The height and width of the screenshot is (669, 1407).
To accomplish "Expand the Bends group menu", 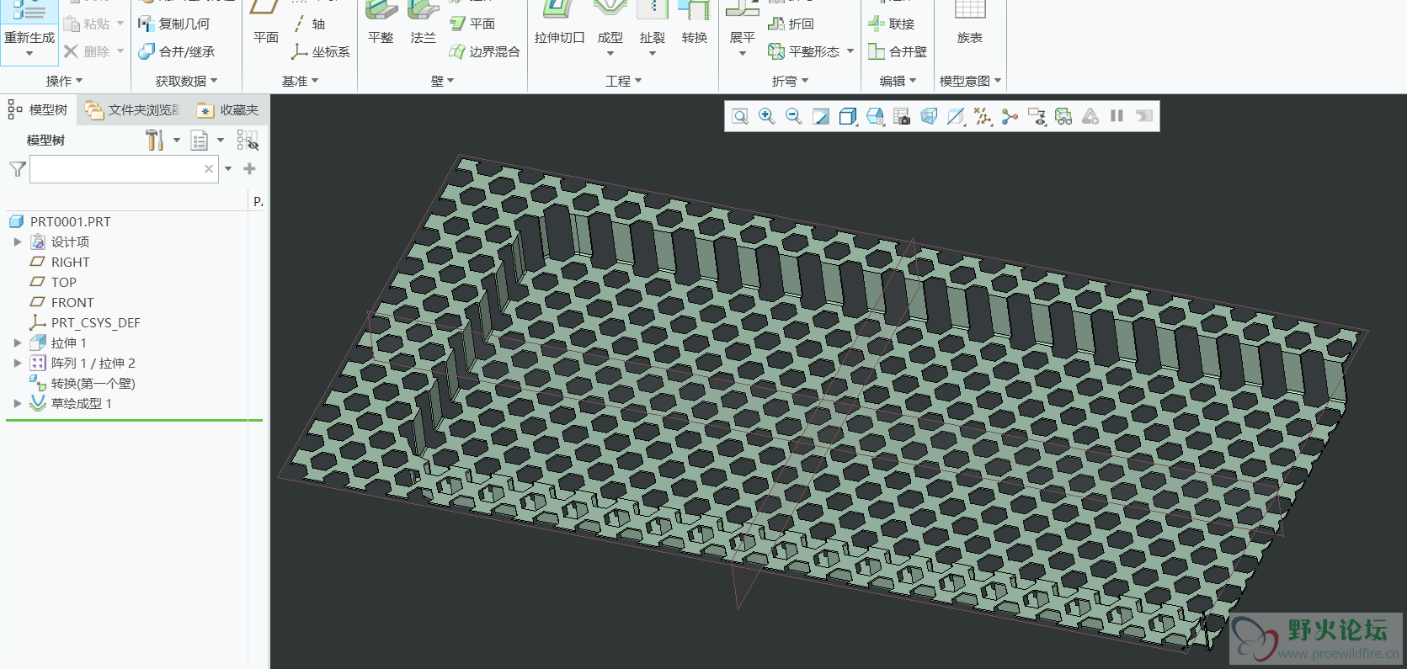I will pyautogui.click(x=790, y=81).
